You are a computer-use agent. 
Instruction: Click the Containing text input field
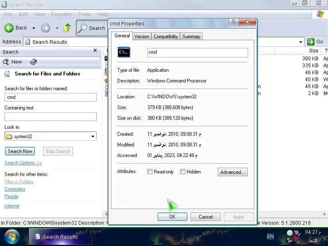(x=50, y=116)
